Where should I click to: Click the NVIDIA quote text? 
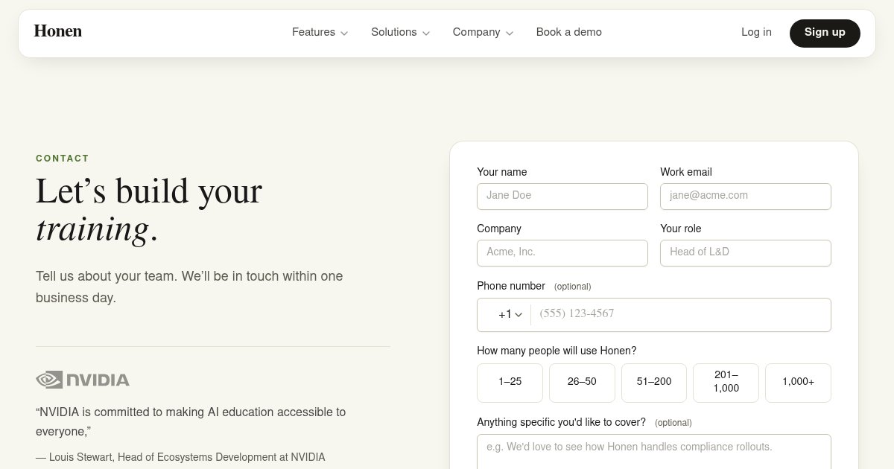191,421
